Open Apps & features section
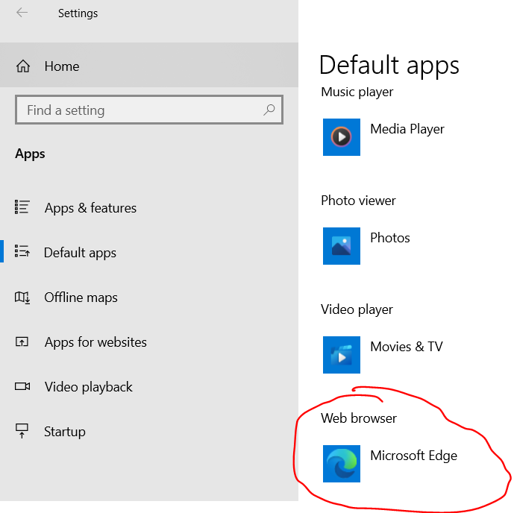514x513 pixels. click(149, 207)
